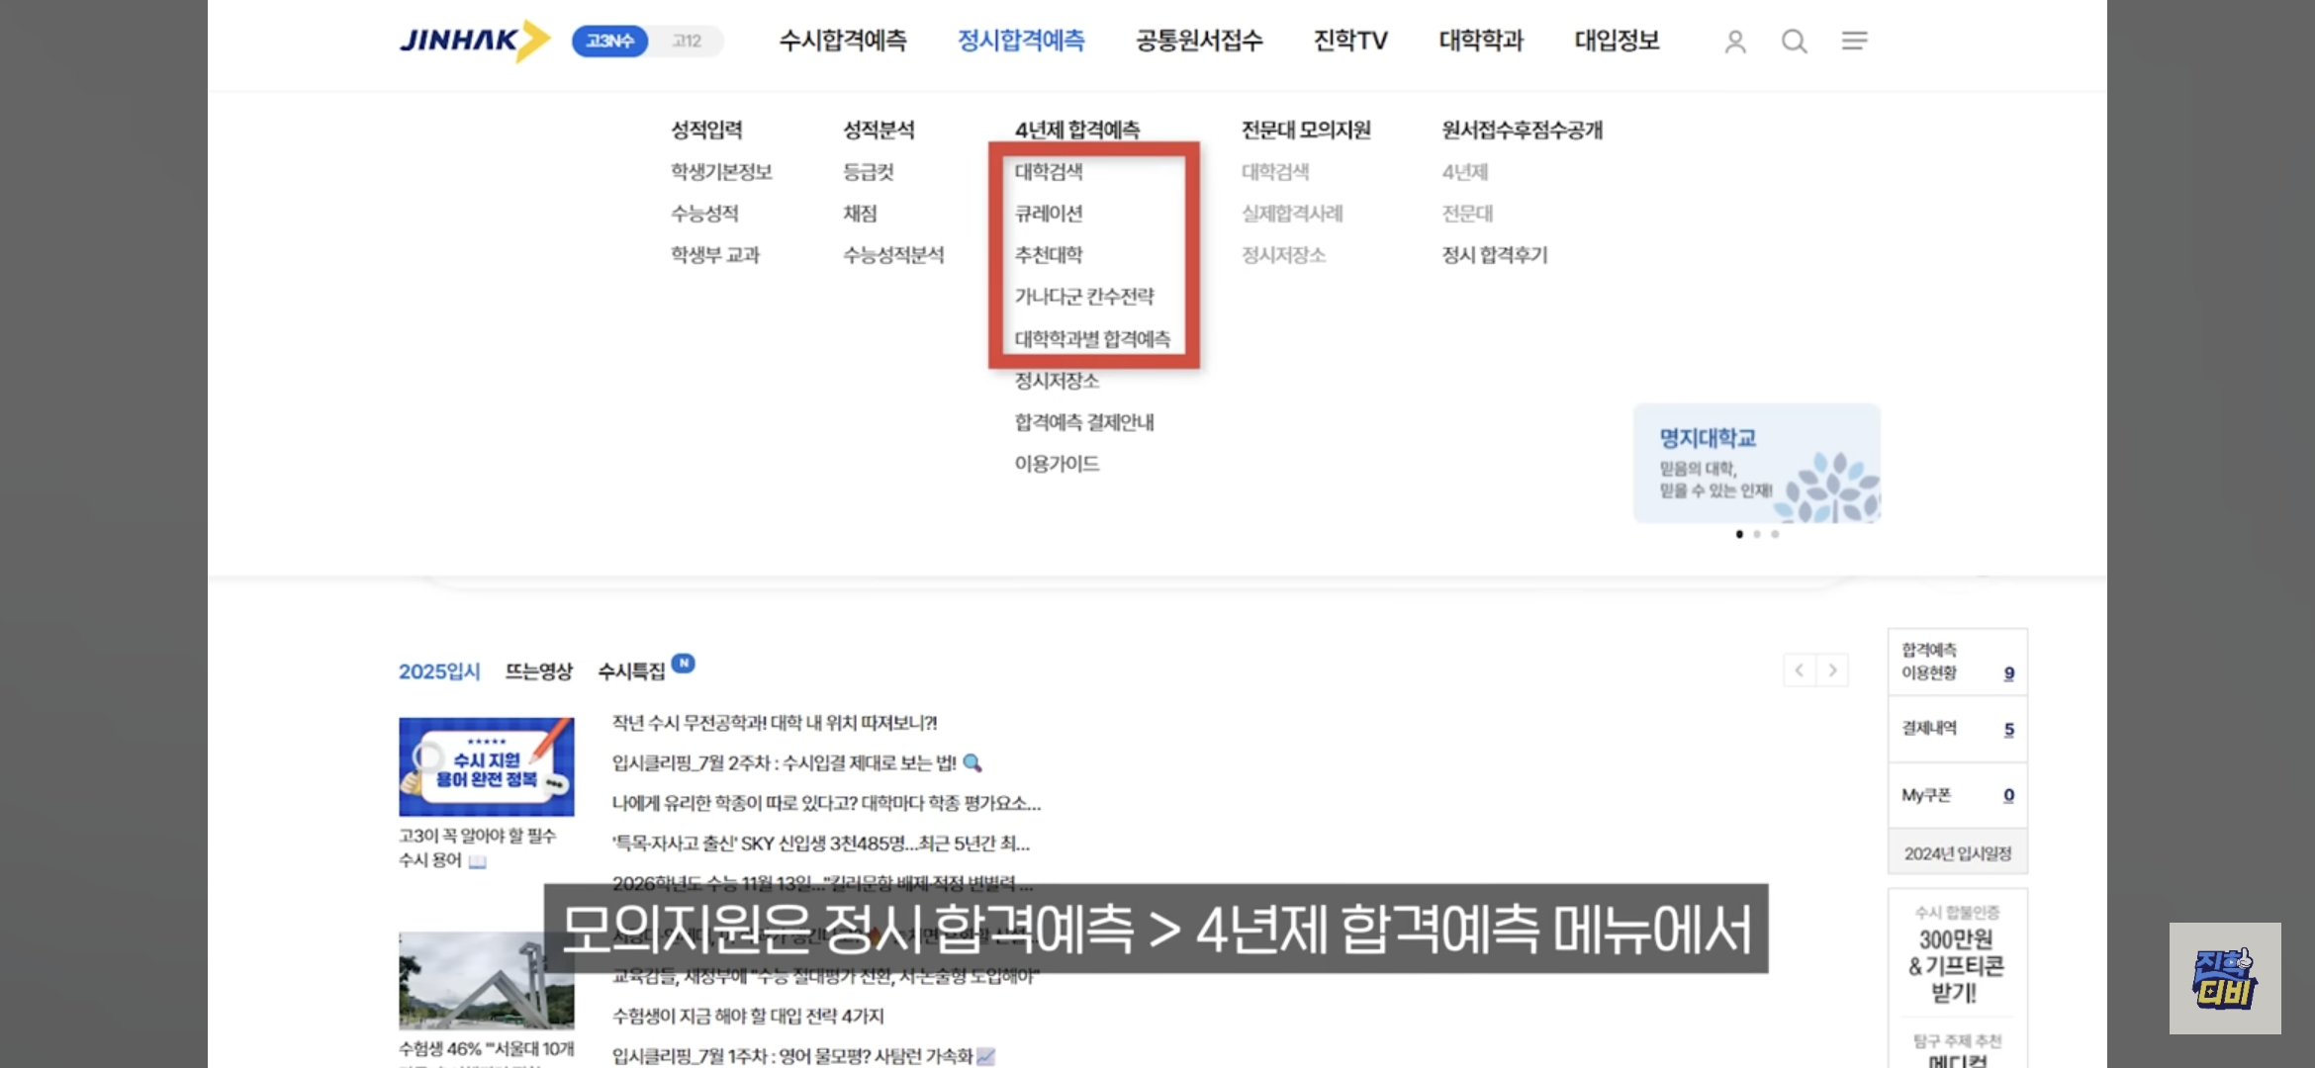2315x1068 pixels.
Task: Open the 수시합격예측 top menu
Action: tap(842, 41)
